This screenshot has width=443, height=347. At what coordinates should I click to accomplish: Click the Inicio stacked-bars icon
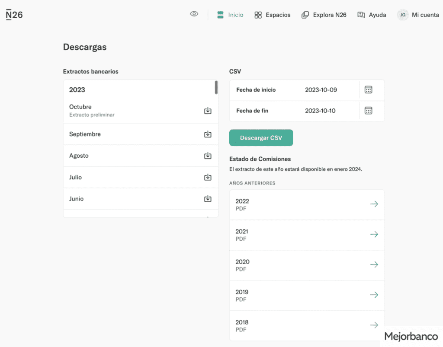pyautogui.click(x=220, y=15)
